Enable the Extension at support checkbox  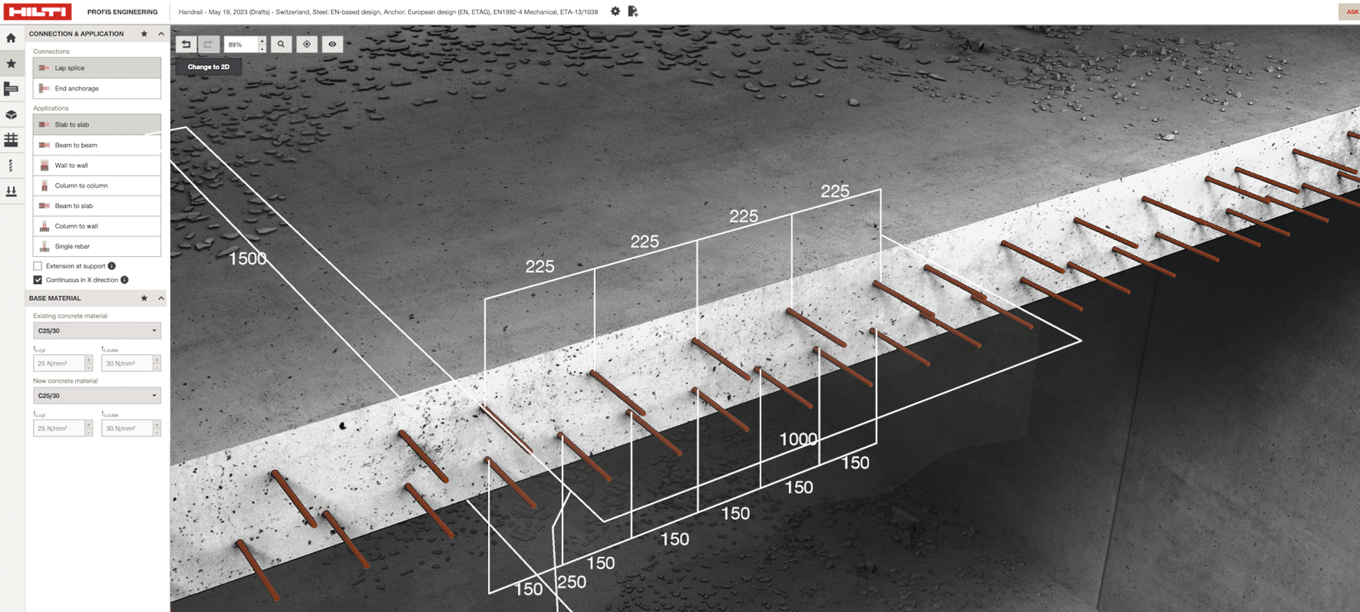38,266
